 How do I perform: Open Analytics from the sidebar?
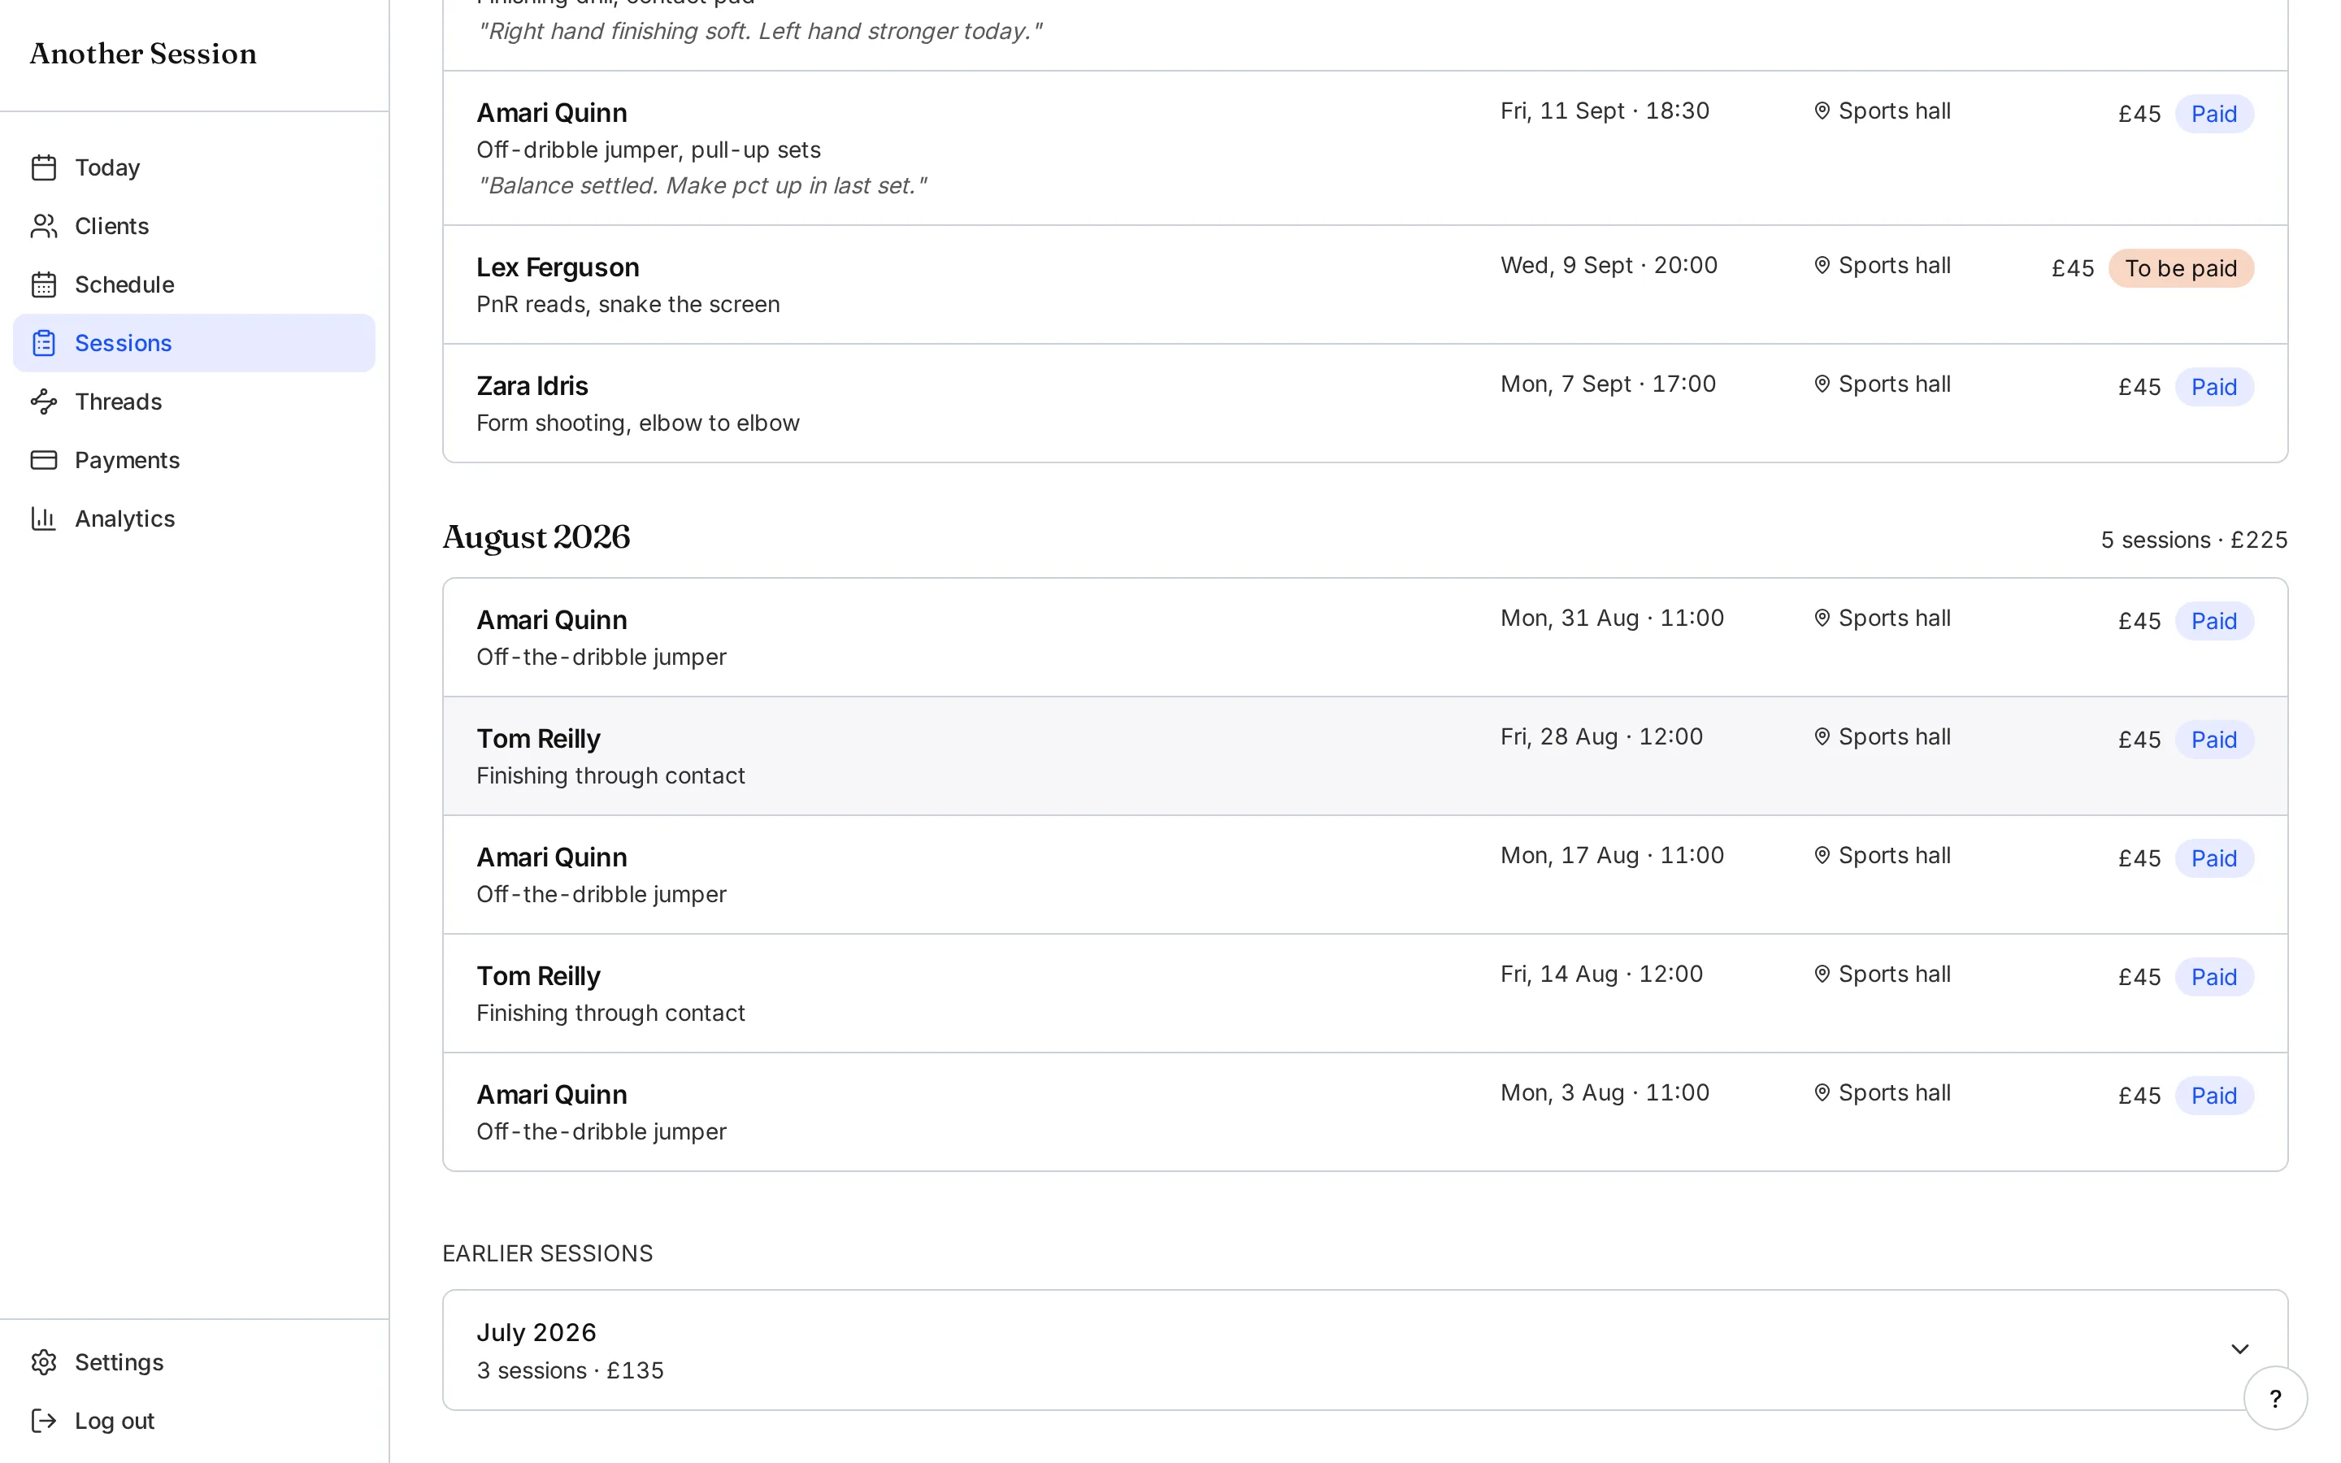193,519
